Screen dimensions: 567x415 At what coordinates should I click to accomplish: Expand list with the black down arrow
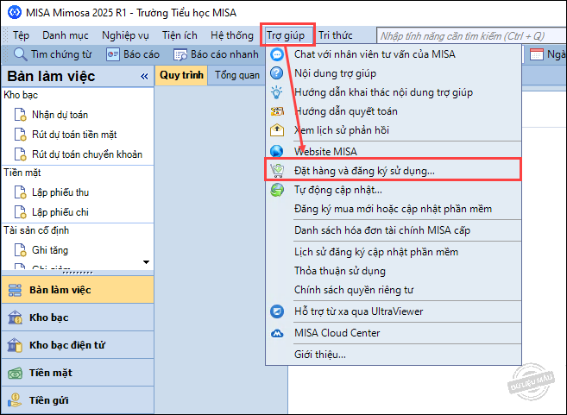[146, 262]
